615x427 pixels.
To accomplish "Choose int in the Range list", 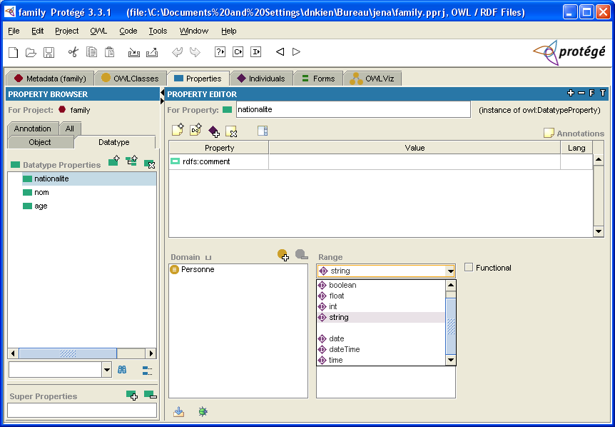I will point(381,306).
